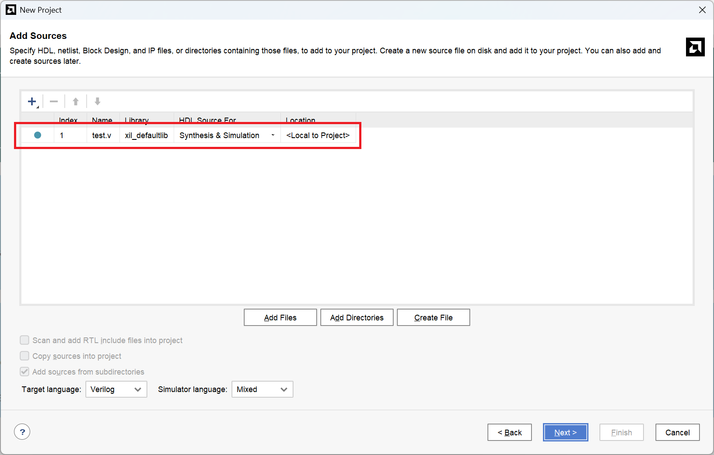Click the Move Down arrow icon
This screenshot has height=455, width=714.
(x=98, y=102)
